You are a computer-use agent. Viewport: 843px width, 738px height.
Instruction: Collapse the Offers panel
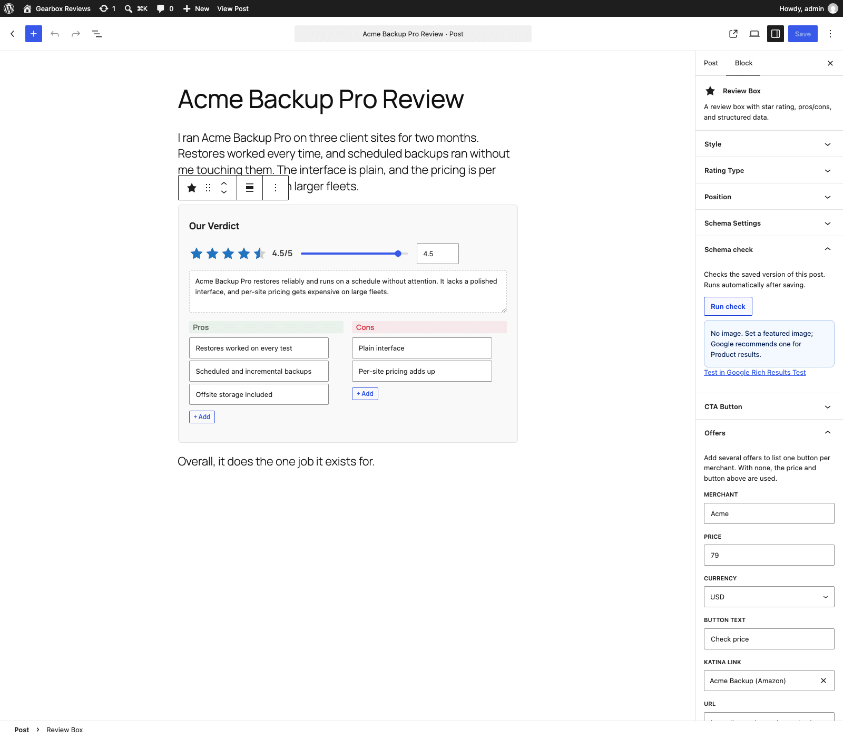[769, 433]
